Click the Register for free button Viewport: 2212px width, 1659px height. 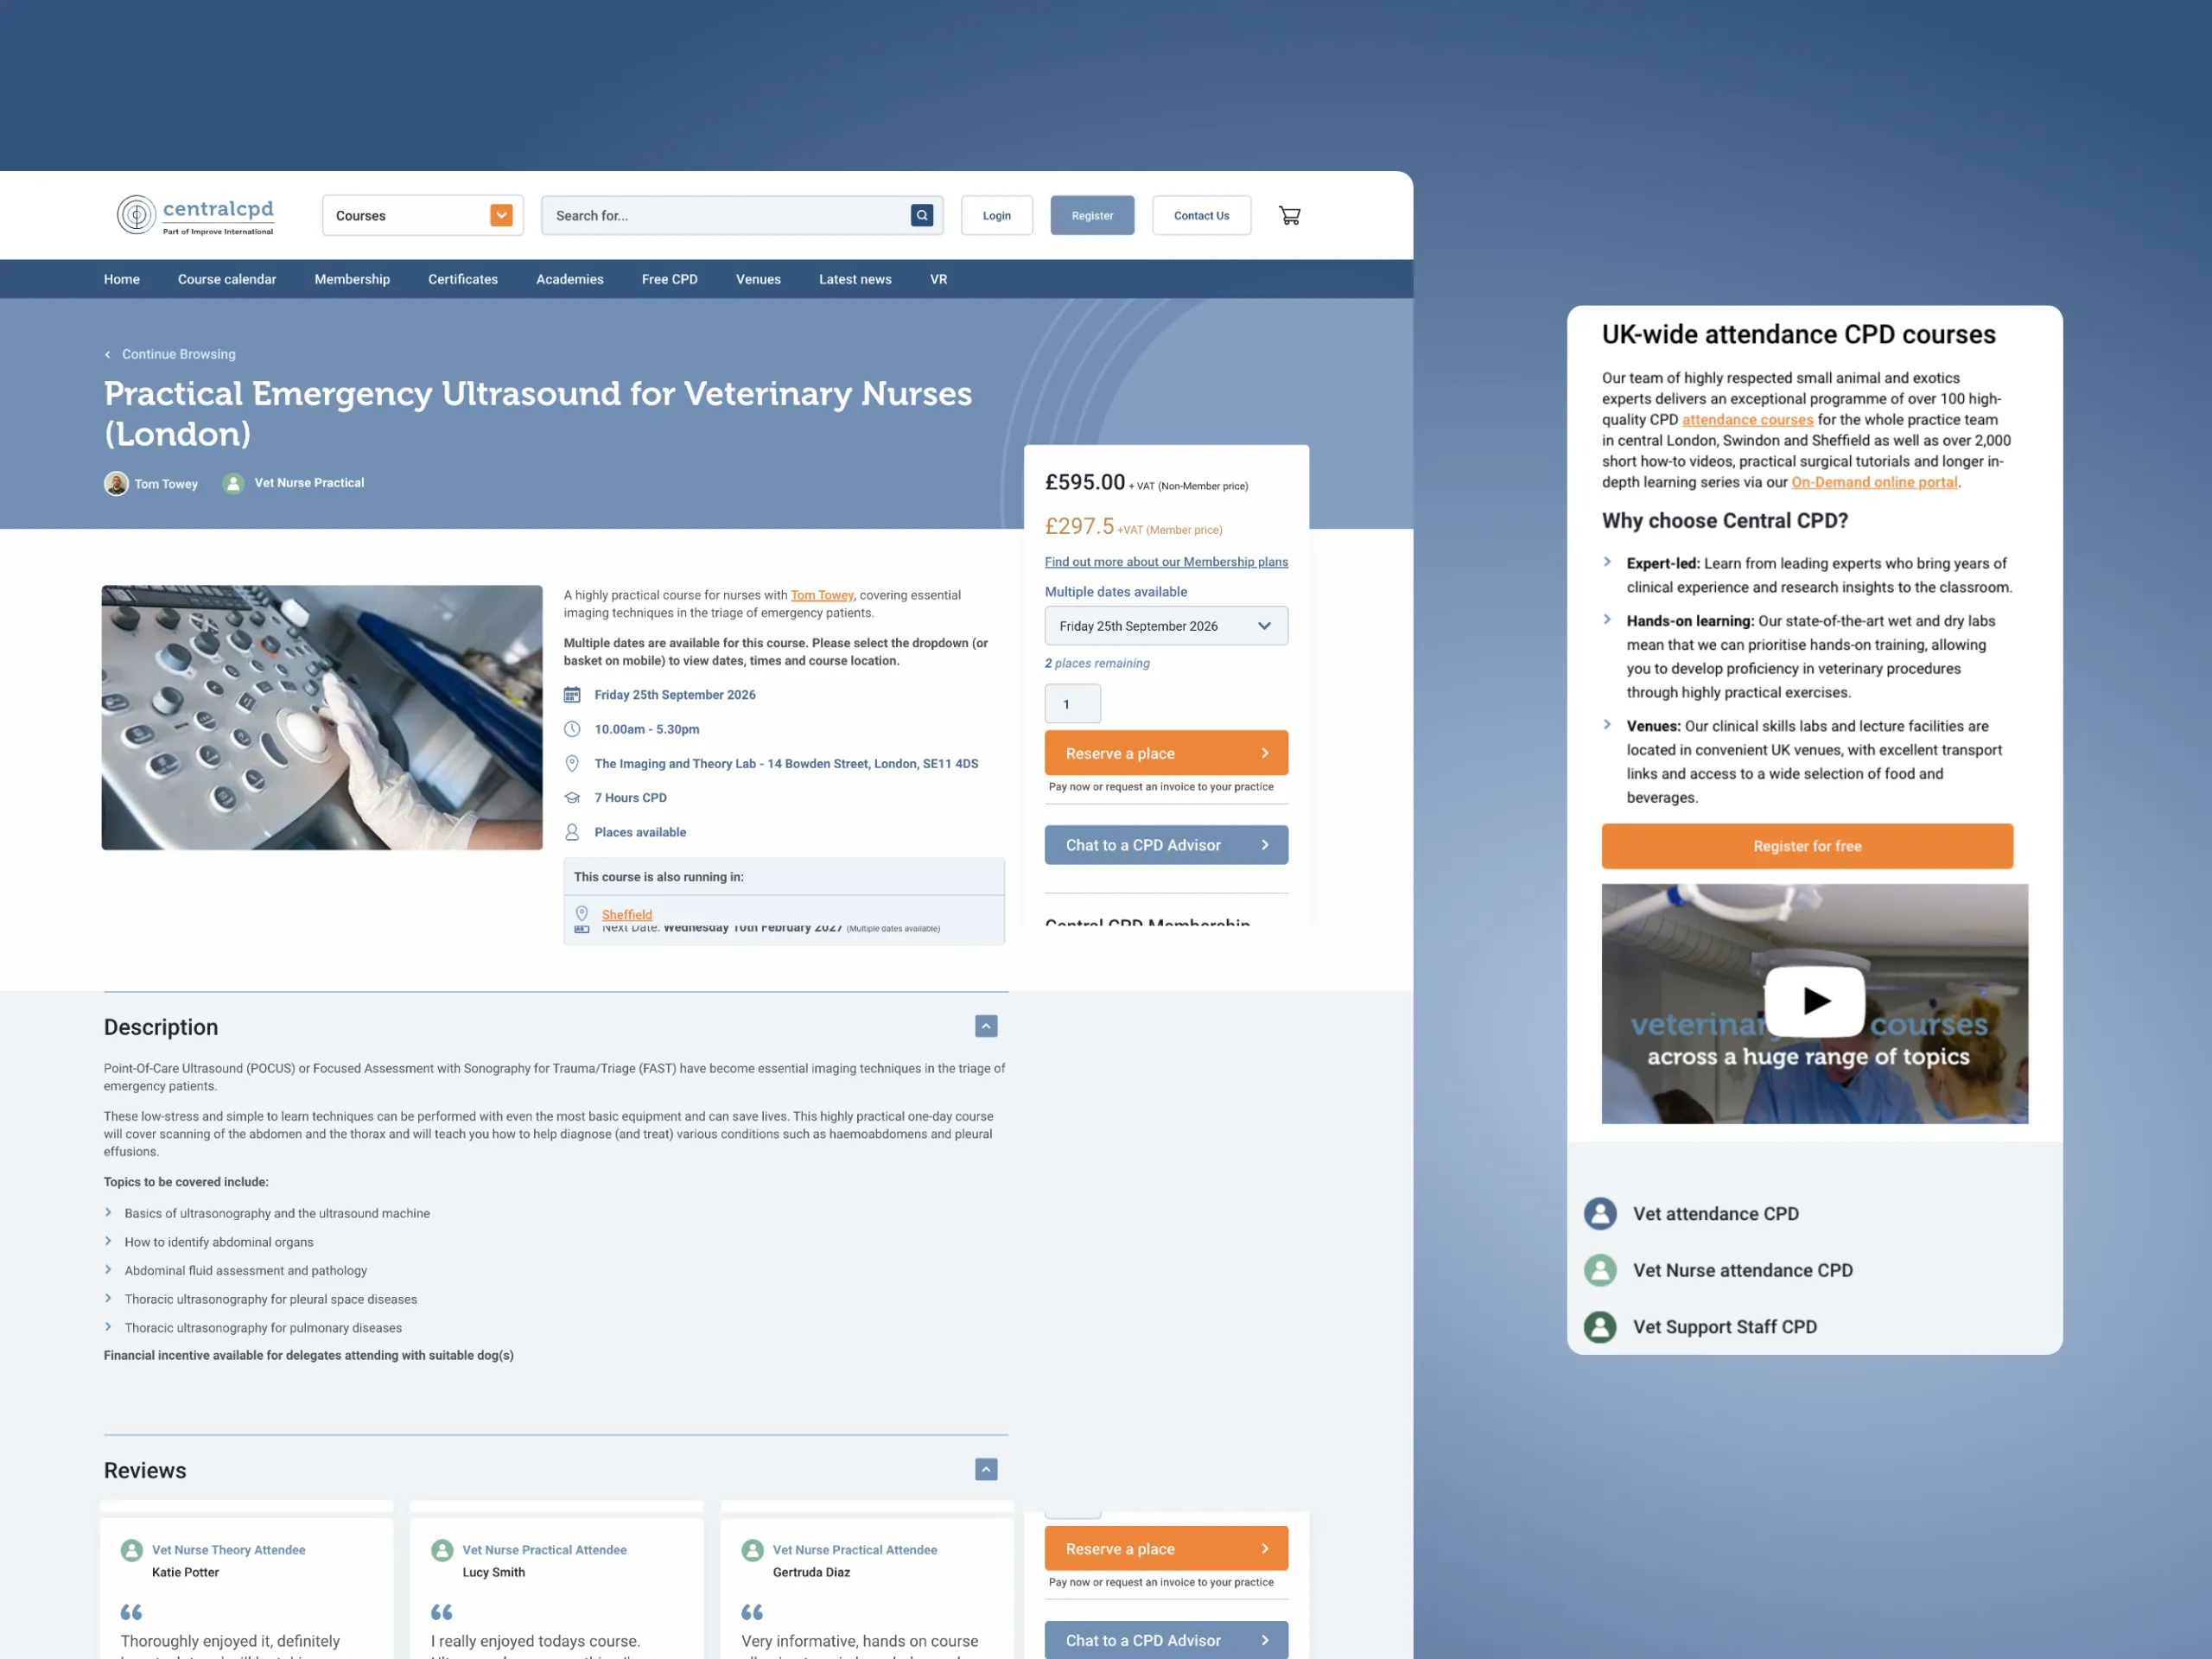1807,846
